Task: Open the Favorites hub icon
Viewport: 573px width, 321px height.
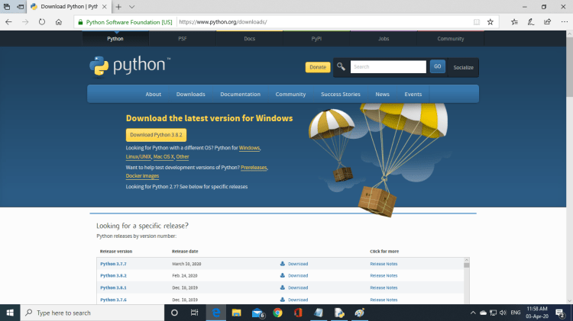Action: tap(514, 22)
